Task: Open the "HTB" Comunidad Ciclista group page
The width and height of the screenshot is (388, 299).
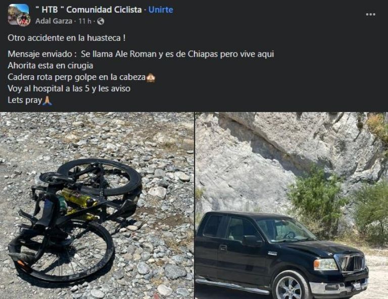Action: 88,10
